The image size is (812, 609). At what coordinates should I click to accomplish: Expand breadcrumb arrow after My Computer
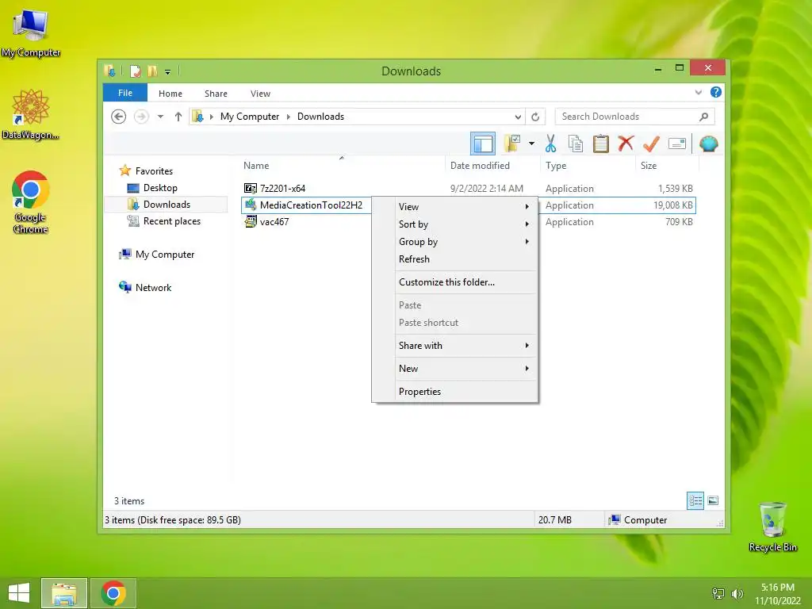click(289, 117)
